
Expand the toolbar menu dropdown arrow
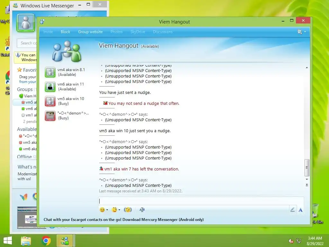305,32
